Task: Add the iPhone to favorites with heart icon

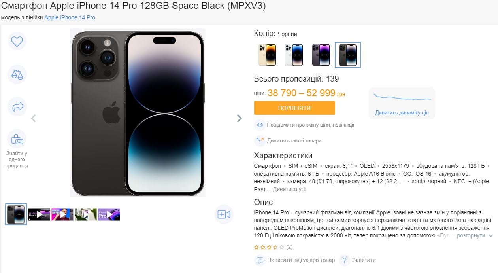Action: [x=17, y=41]
